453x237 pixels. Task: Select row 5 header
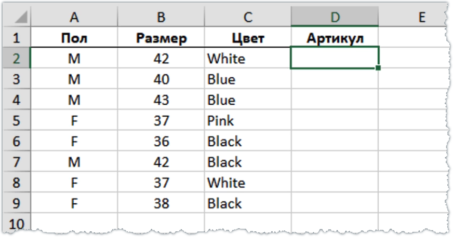[17, 121]
